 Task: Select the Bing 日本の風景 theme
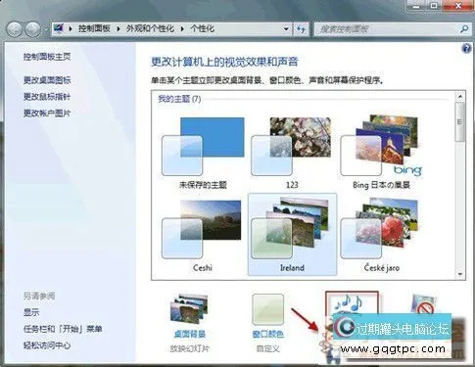click(x=381, y=153)
